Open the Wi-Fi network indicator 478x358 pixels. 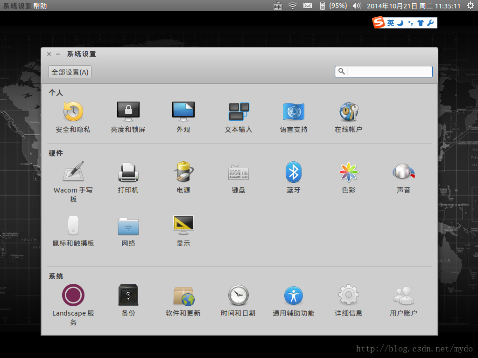coord(293,6)
